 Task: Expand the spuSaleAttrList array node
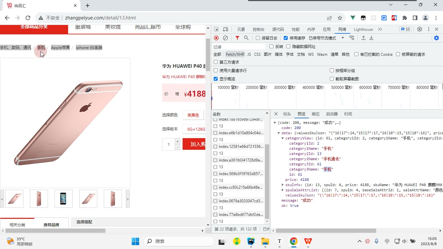(x=282, y=190)
